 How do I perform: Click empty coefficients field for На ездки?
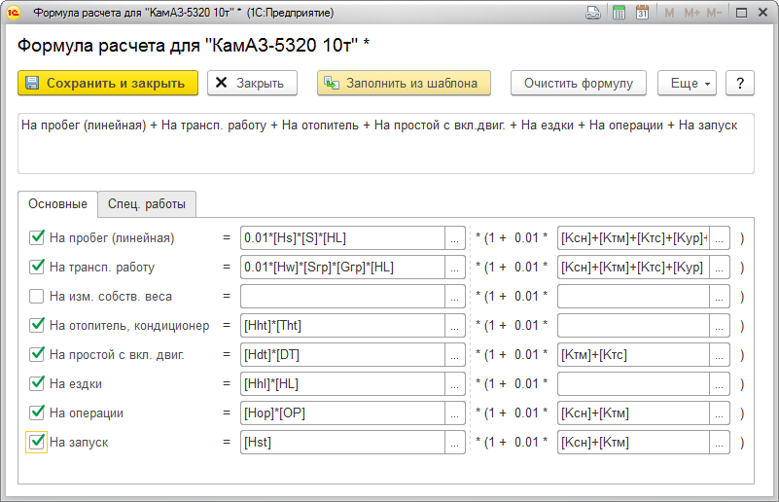coord(633,383)
